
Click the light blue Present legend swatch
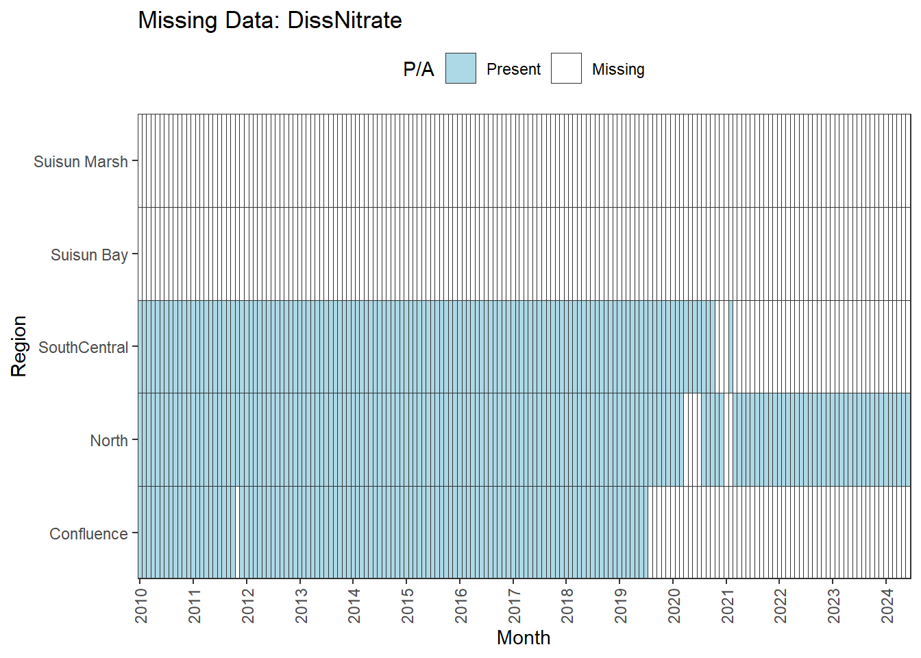(x=460, y=69)
